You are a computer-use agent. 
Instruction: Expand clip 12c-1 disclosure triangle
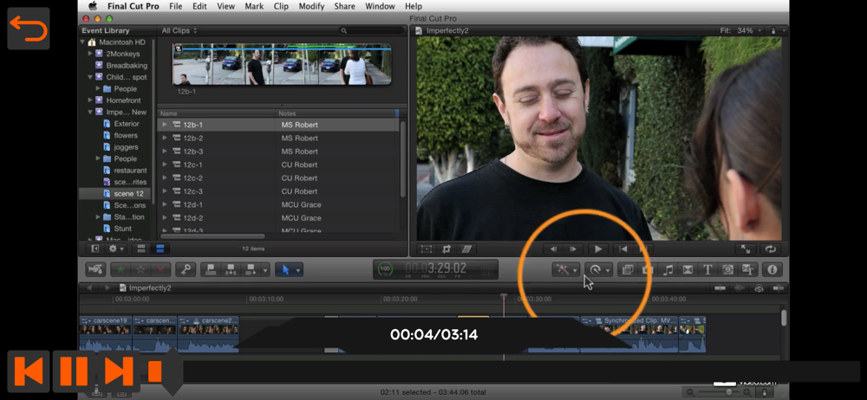point(164,165)
